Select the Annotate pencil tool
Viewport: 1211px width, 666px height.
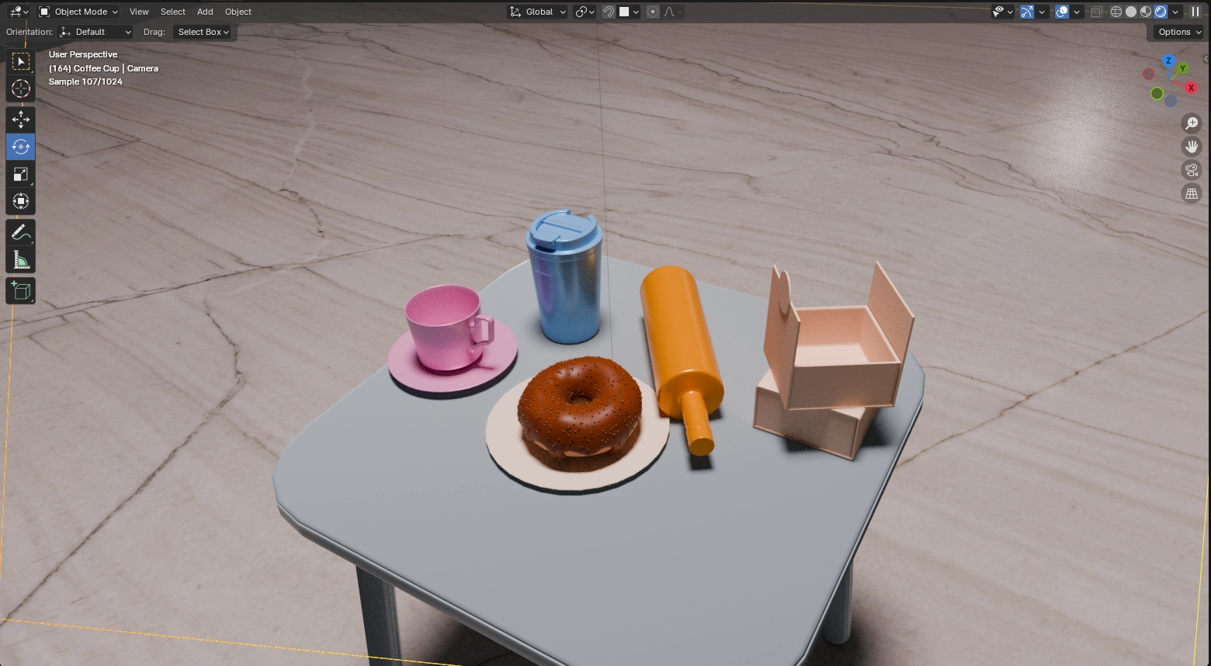(x=21, y=232)
